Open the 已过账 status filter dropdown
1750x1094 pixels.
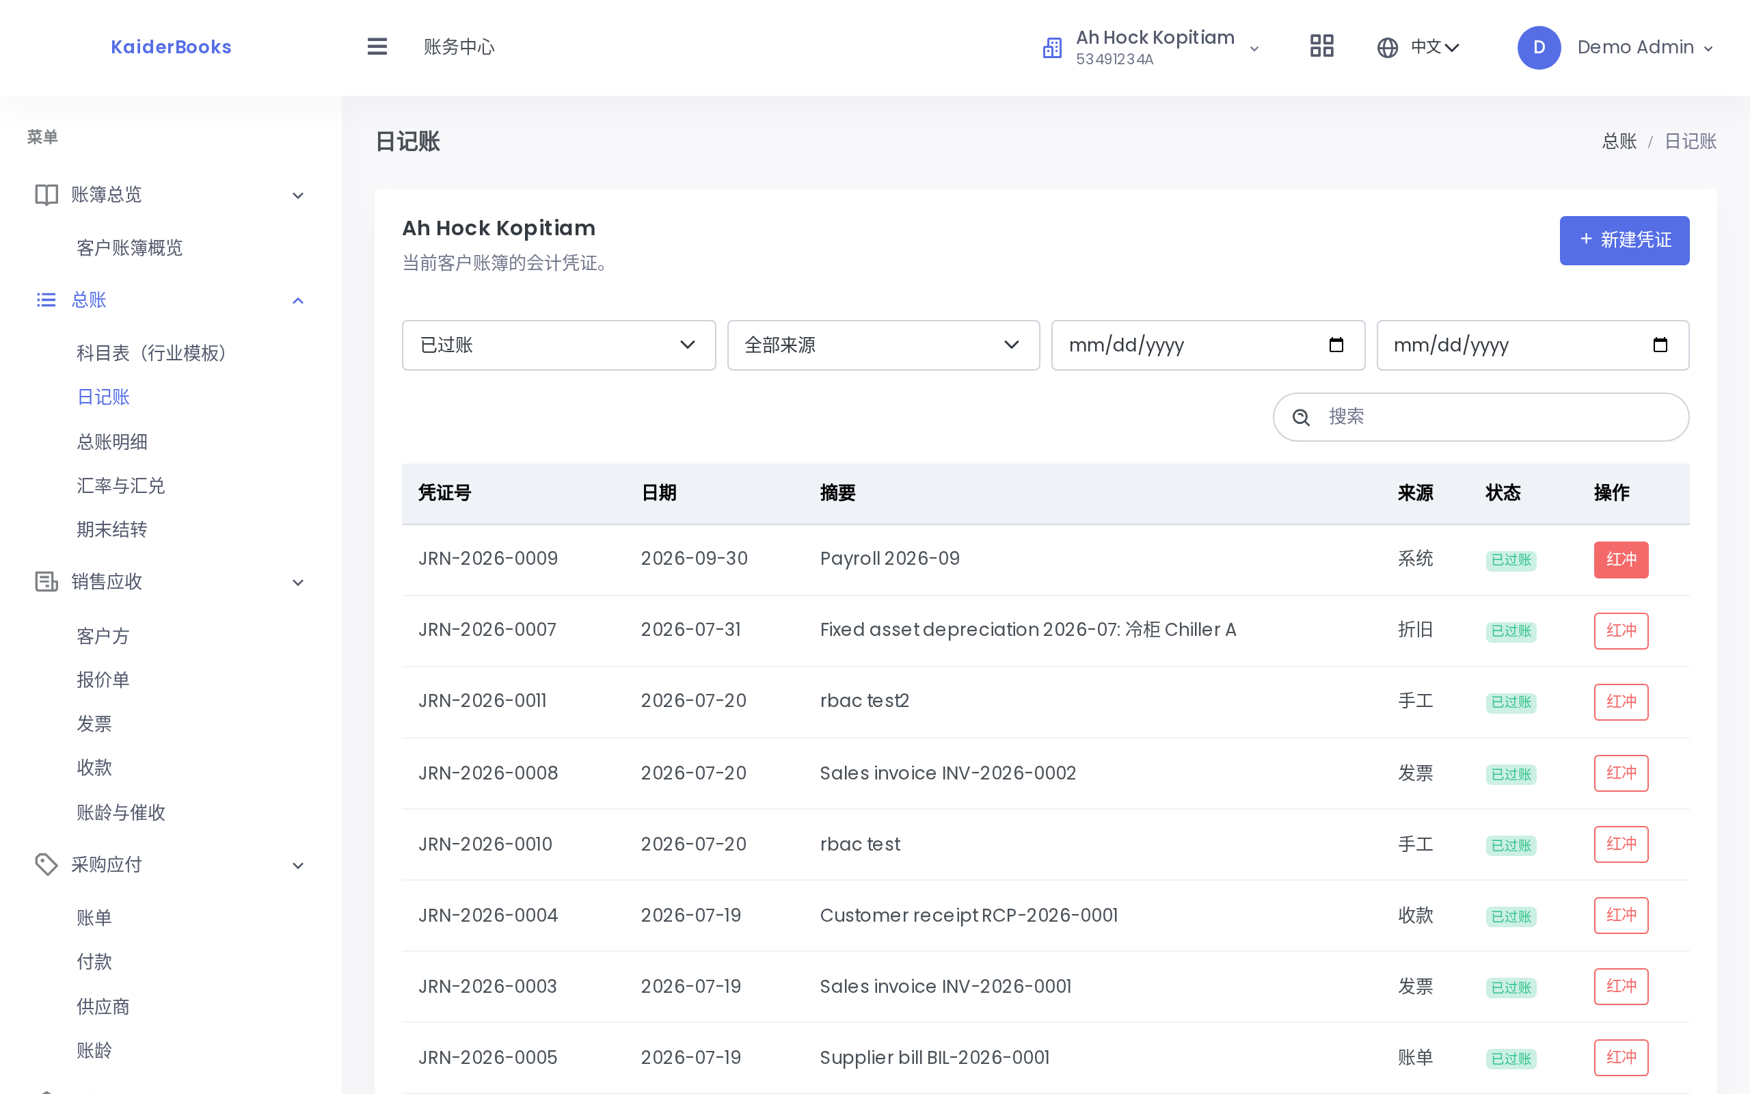click(x=558, y=345)
